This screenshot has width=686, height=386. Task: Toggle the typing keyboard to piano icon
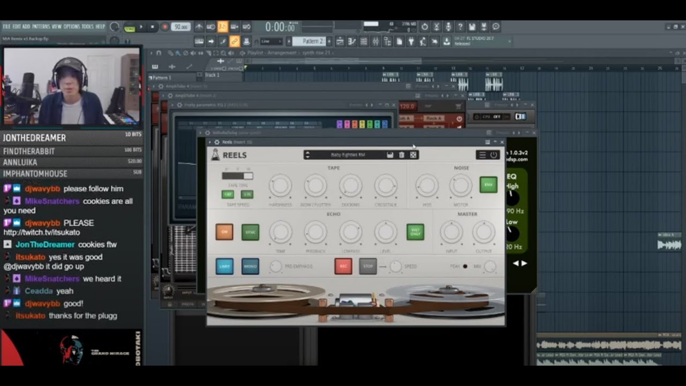(x=199, y=41)
